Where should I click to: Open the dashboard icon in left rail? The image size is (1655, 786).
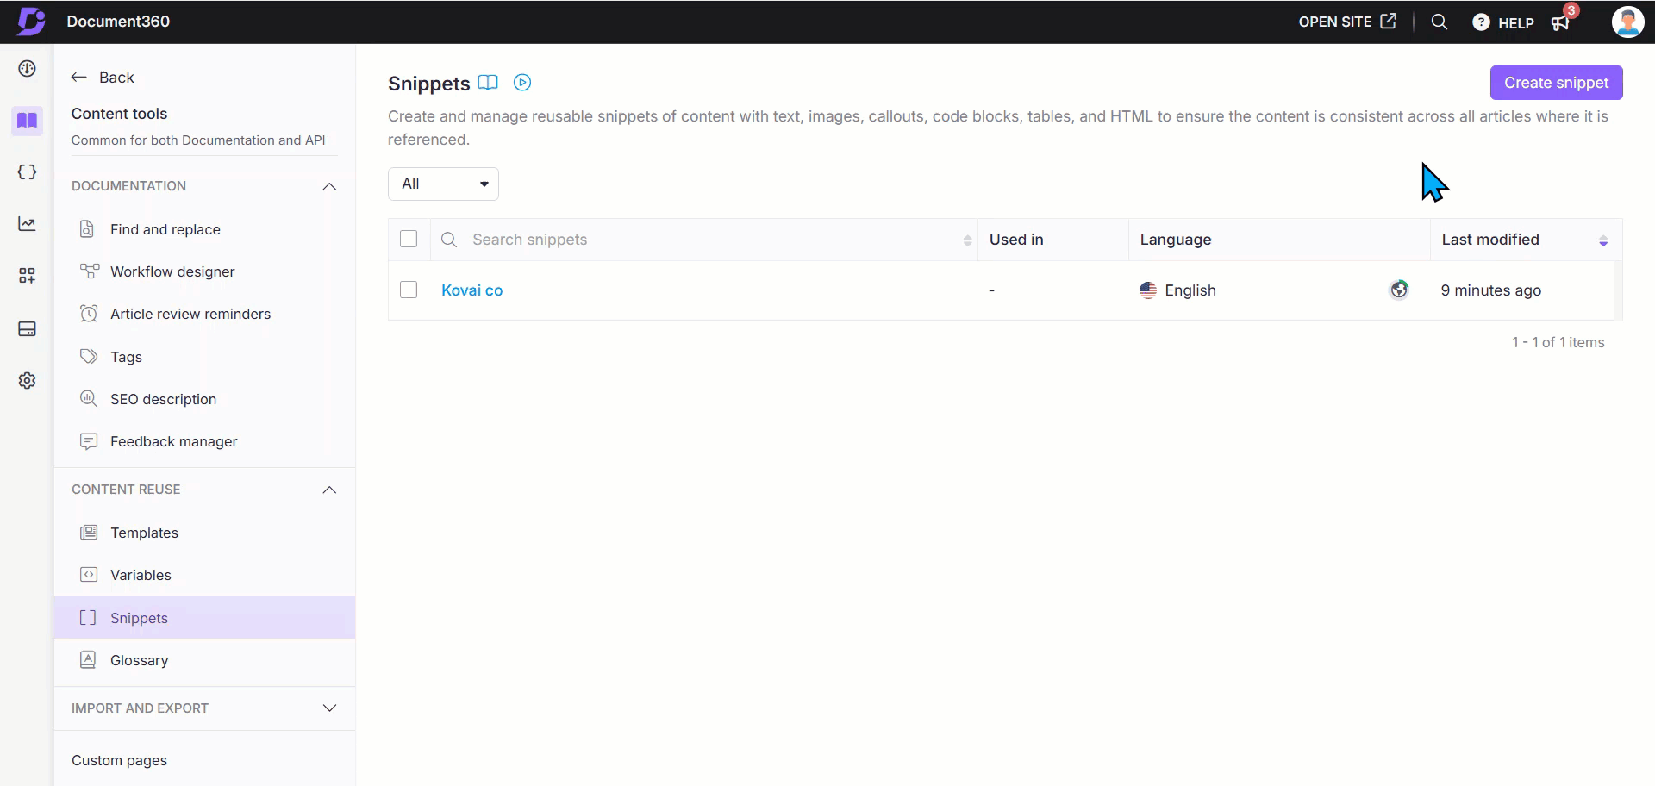pyautogui.click(x=28, y=69)
